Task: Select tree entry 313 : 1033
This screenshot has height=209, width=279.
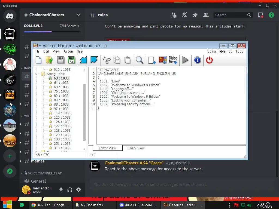Action: point(62,148)
